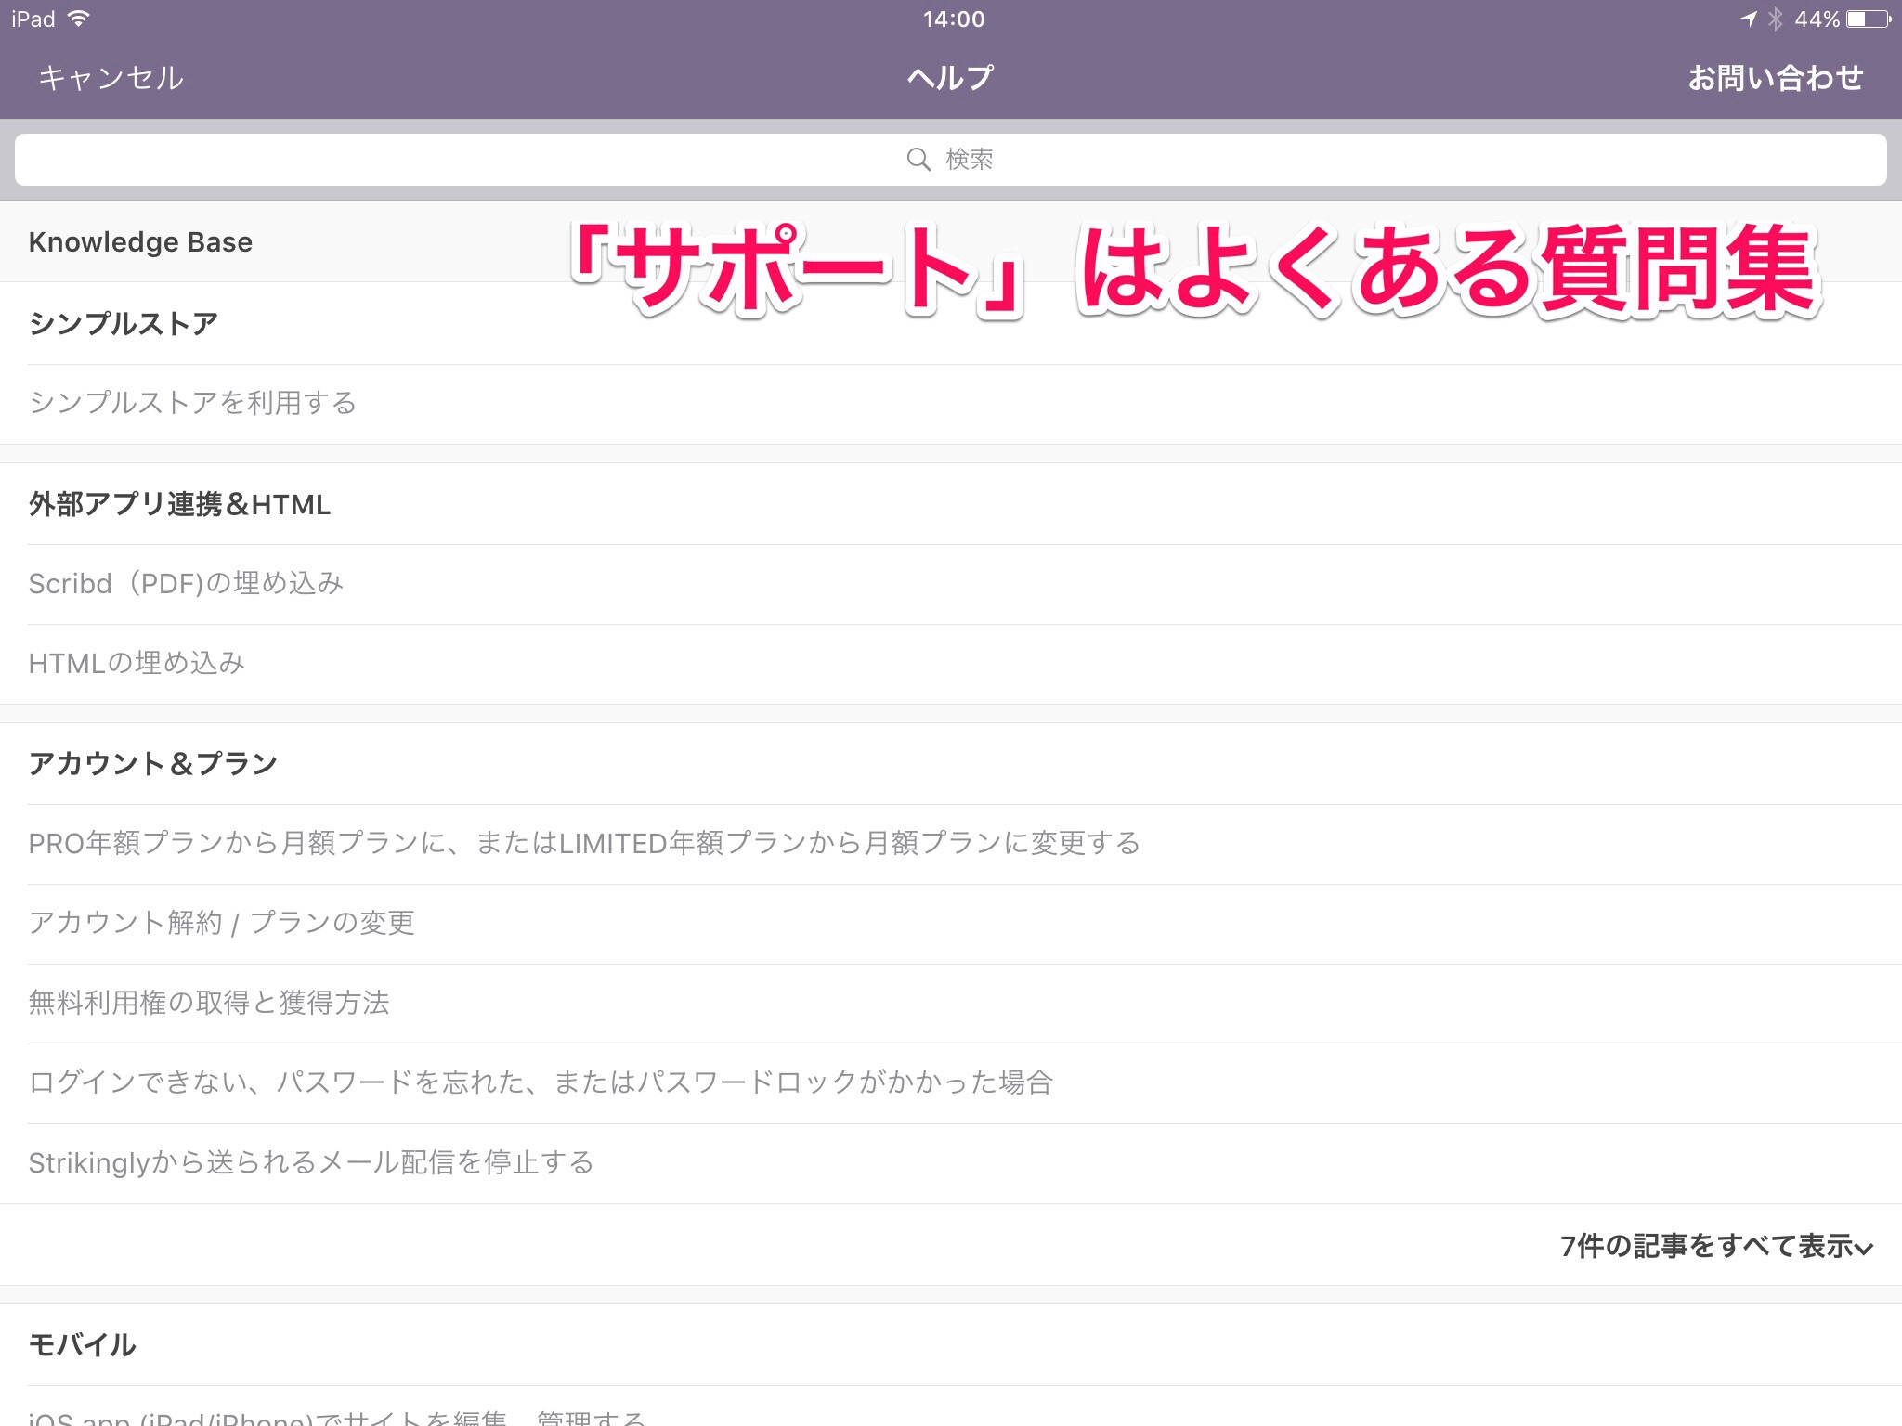
Task: Tap the battery icon in status bar
Action: 1869,19
